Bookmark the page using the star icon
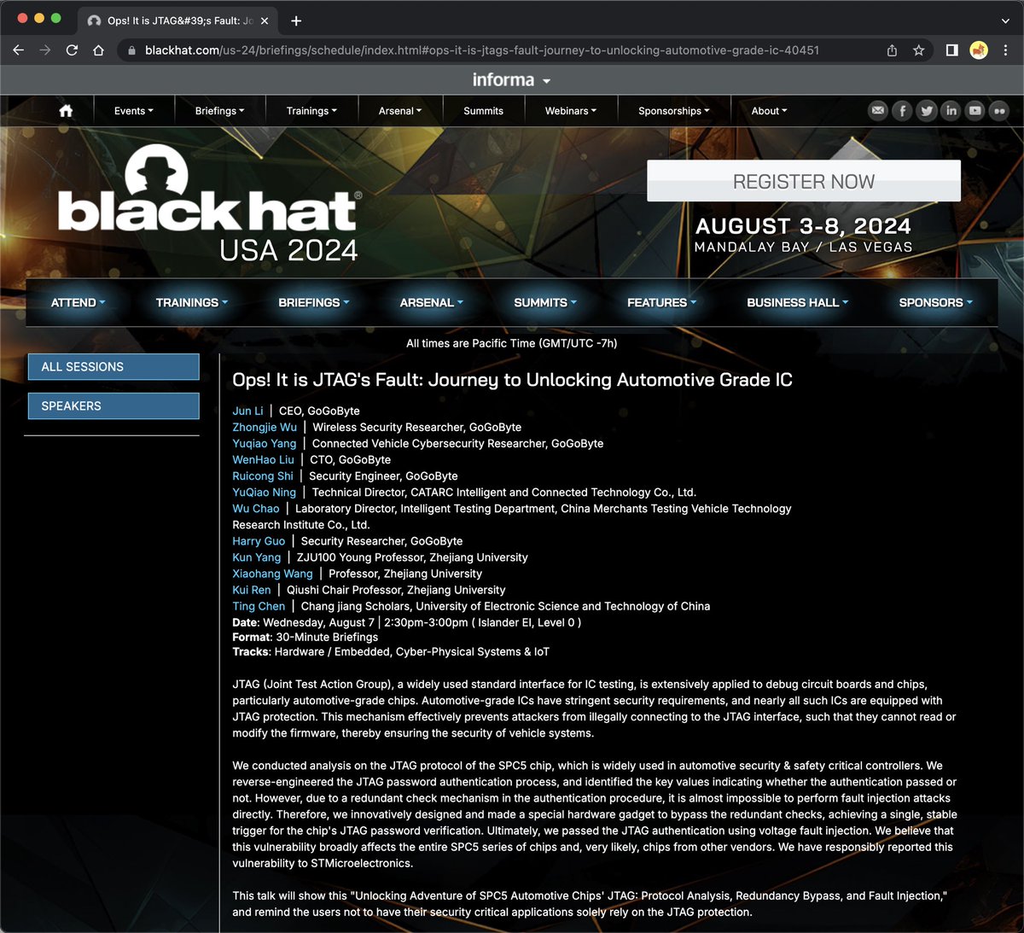 919,50
